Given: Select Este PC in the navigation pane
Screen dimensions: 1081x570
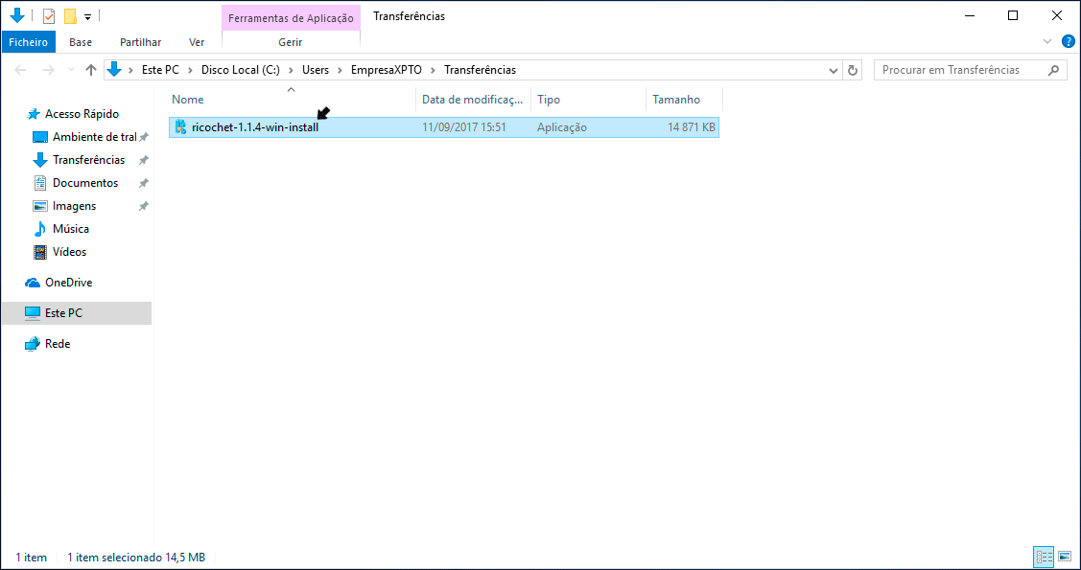Looking at the screenshot, I should [x=63, y=312].
